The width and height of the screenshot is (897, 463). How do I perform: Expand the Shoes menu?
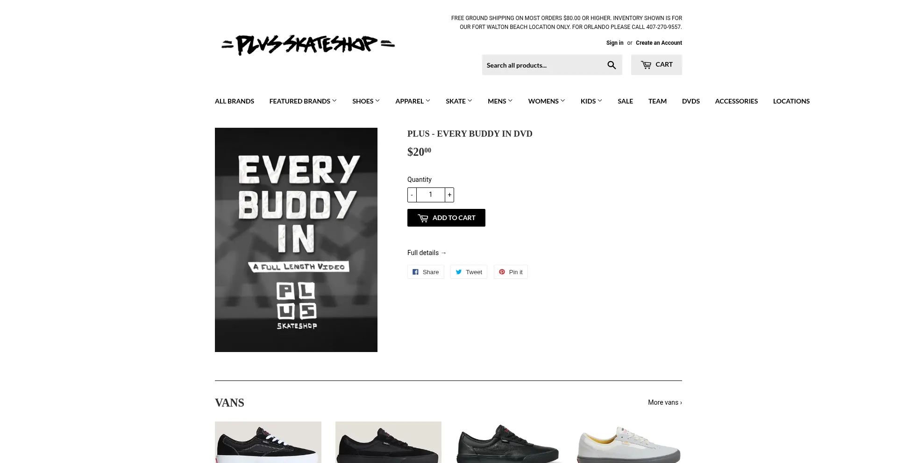[x=366, y=101]
